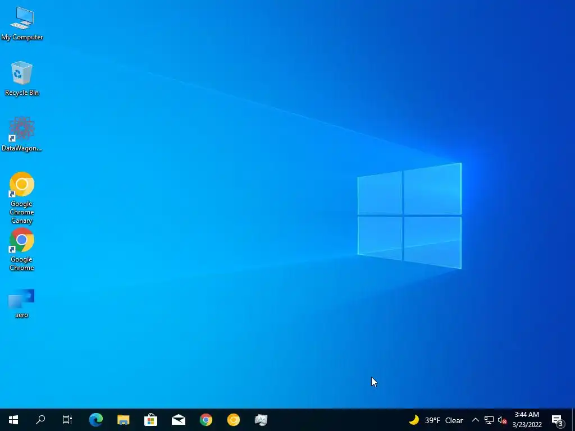Launch Chrome Canary from taskbar
This screenshot has height=431, width=575.
click(233, 420)
